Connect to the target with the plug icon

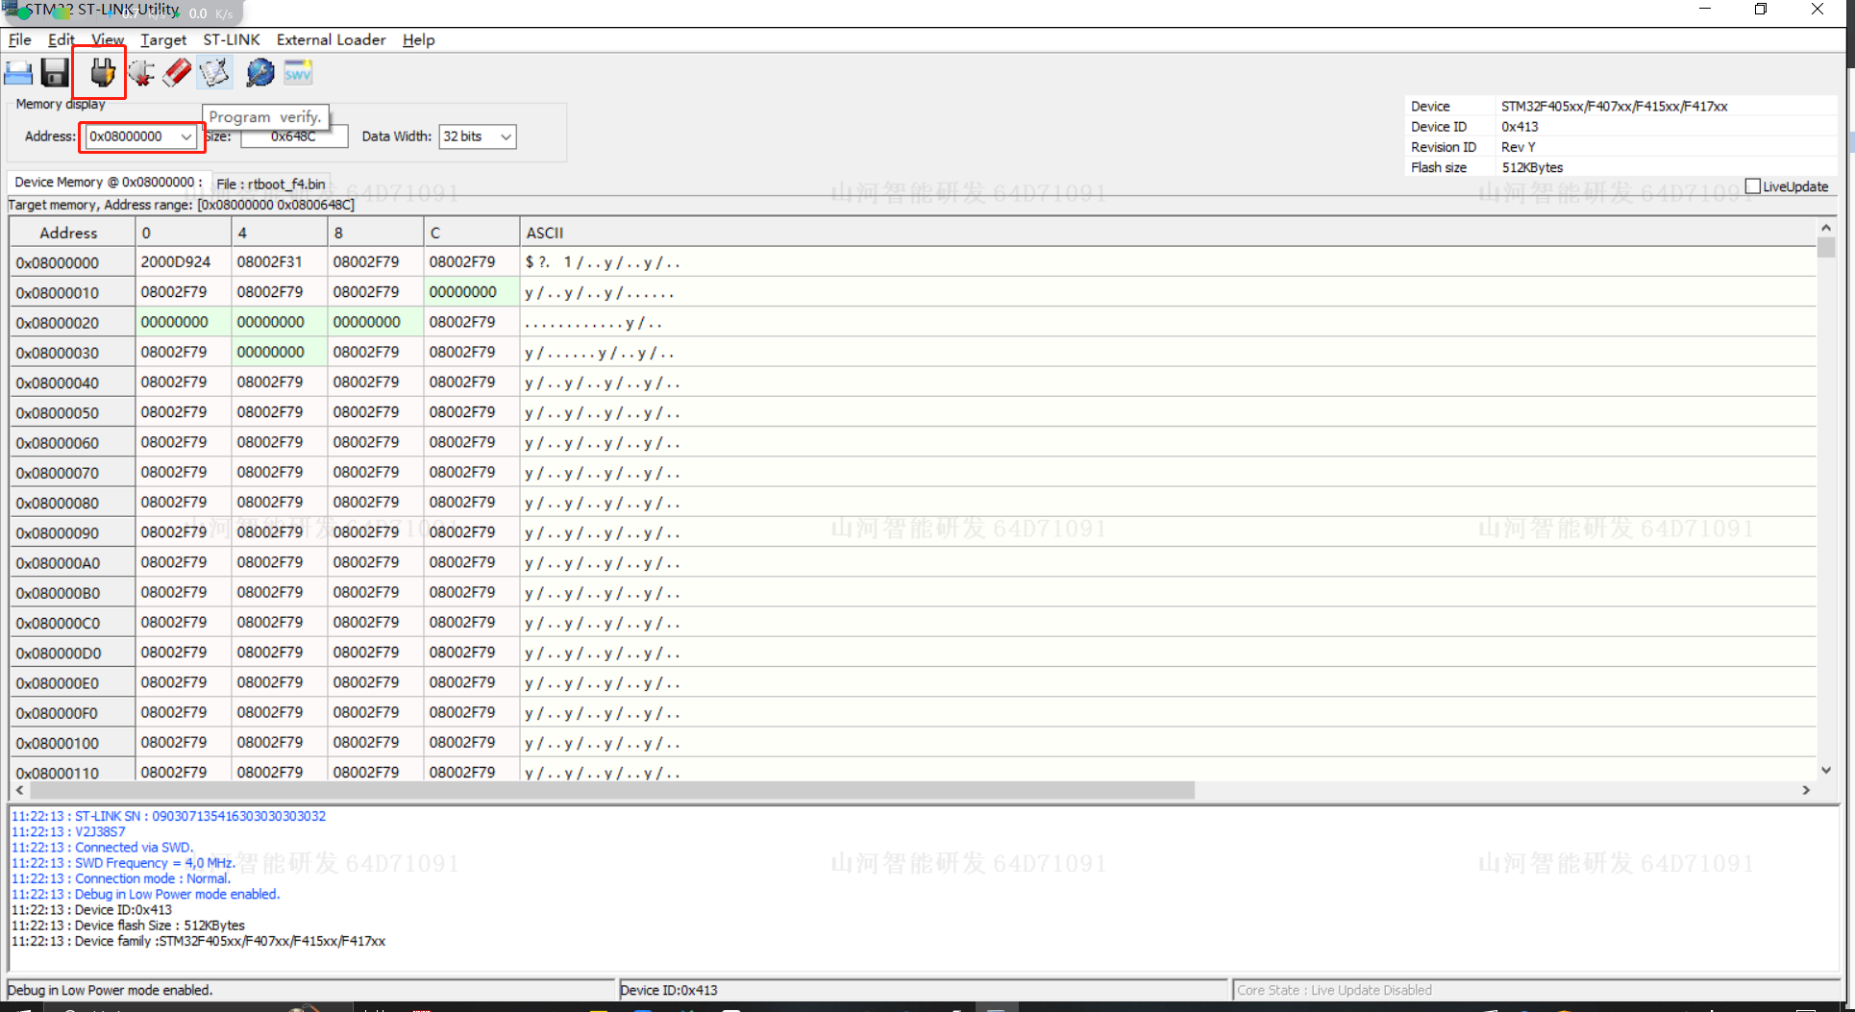[x=102, y=73]
